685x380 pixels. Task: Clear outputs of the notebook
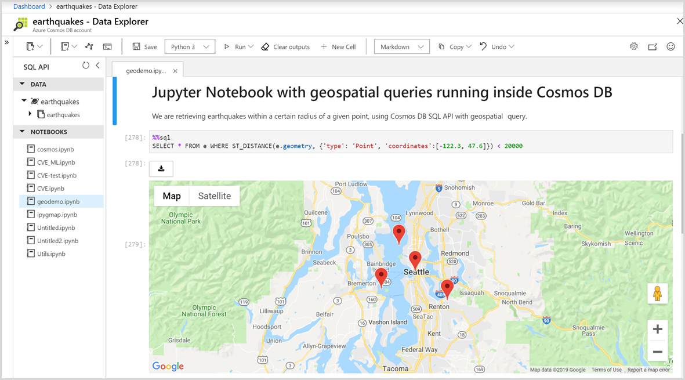coord(285,47)
